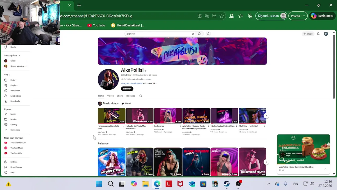Open options menu for 'Tahdon Kaatua Päällesi Öisin'
337x190 pixels.
pyautogui.click(x=236, y=126)
